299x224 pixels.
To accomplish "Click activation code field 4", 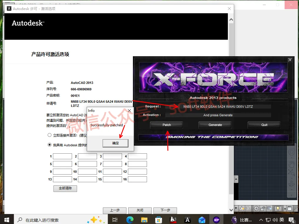I will (x=137, y=156).
